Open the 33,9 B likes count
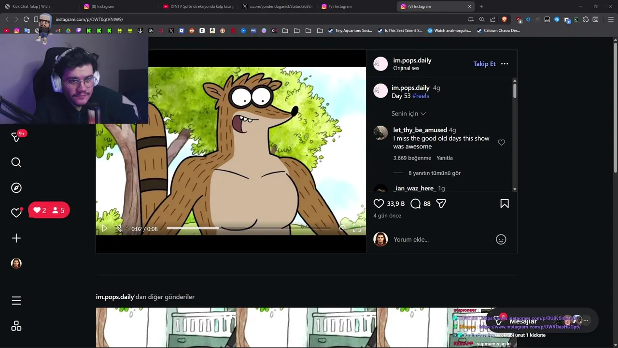 (x=396, y=204)
